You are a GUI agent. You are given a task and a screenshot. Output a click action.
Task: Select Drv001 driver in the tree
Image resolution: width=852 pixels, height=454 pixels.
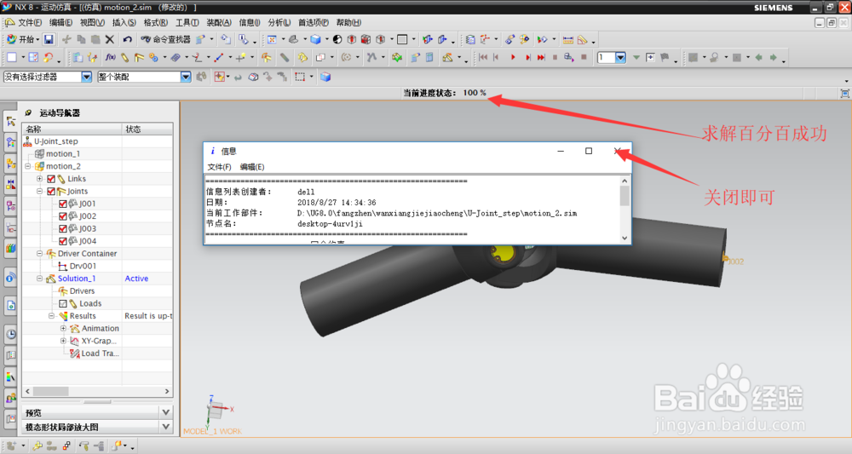point(83,266)
